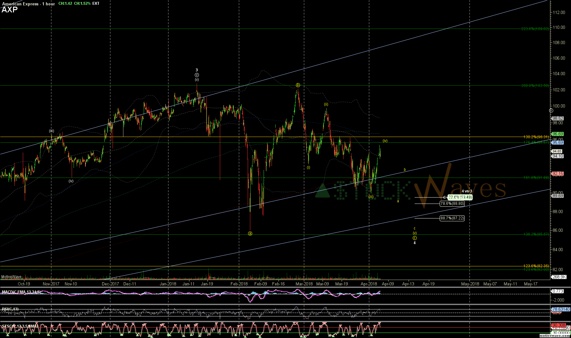Click the 88.7%(87.22) retracement box
Image resolution: width=571 pixels, height=338 pixels.
point(452,218)
